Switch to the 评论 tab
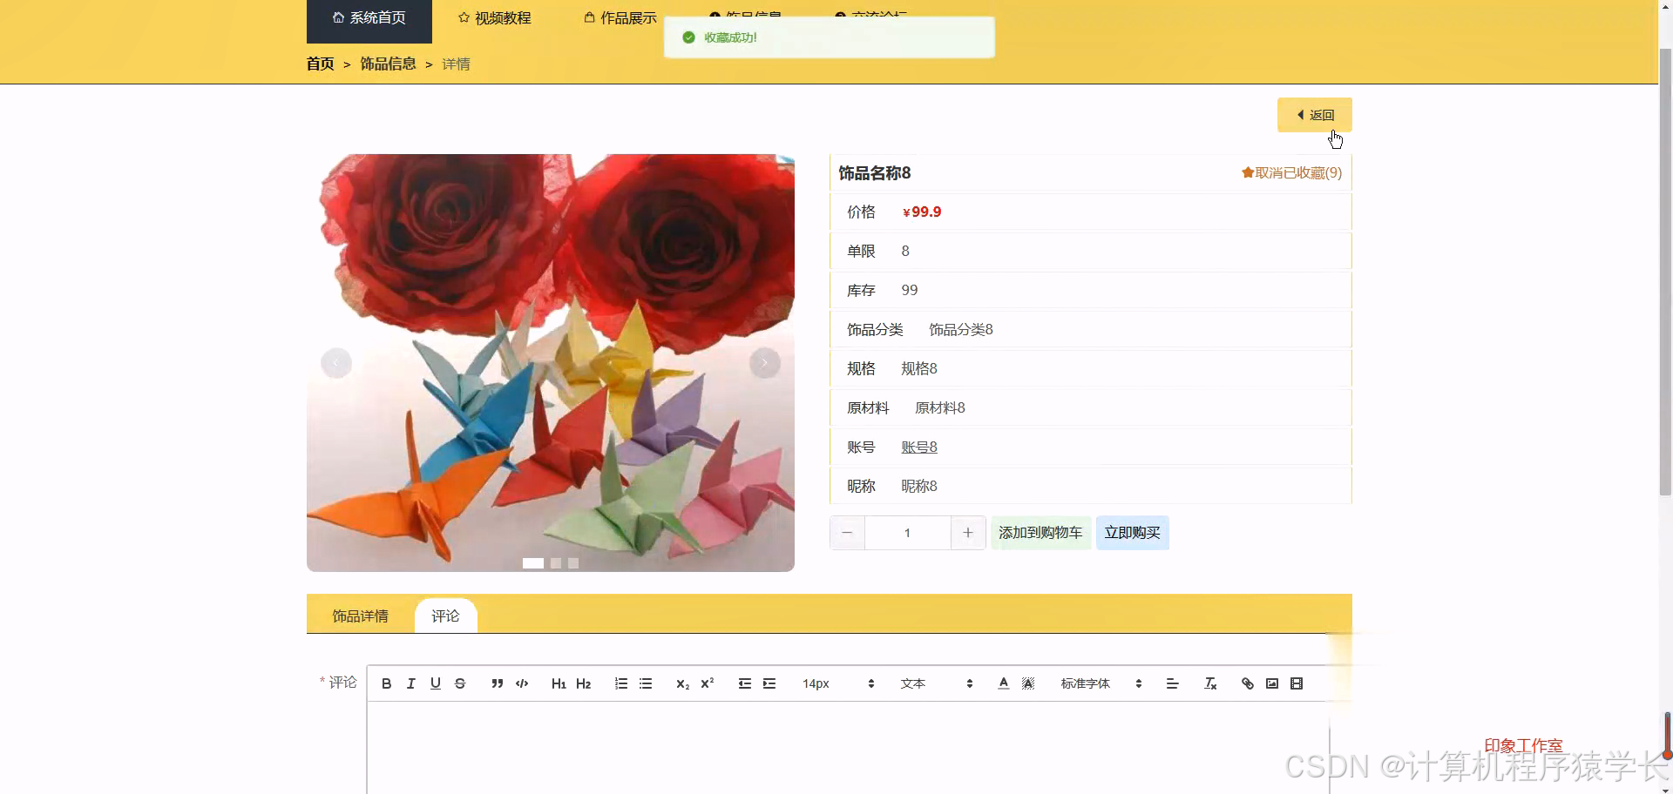Image resolution: width=1673 pixels, height=794 pixels. 445,616
